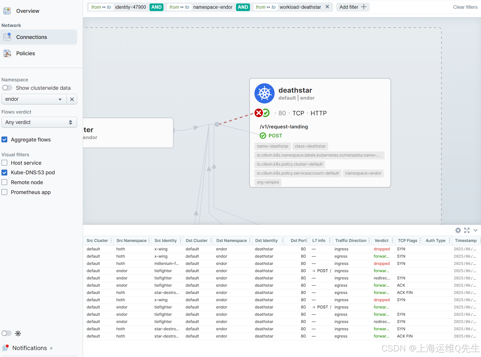481x357 pixels.
Task: Uncheck Kube-DNS:53 pod filter
Action: pyautogui.click(x=4, y=173)
